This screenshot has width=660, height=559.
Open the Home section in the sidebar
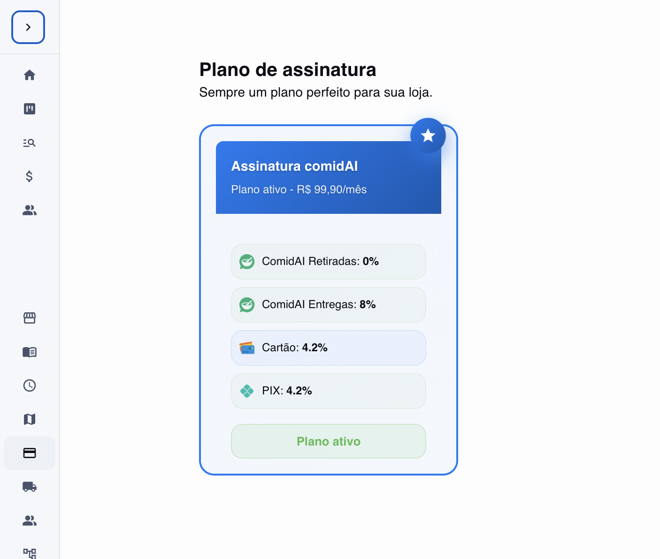click(29, 75)
